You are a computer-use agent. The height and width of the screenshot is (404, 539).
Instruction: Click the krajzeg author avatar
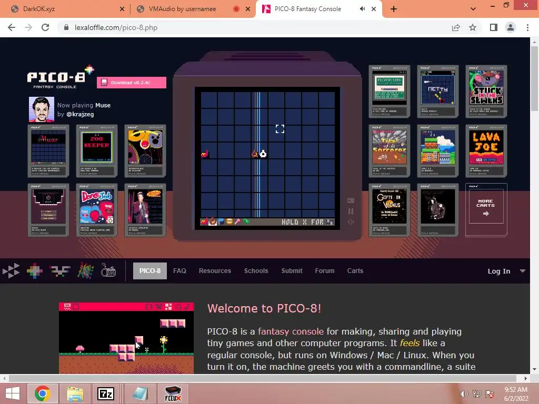click(x=41, y=109)
